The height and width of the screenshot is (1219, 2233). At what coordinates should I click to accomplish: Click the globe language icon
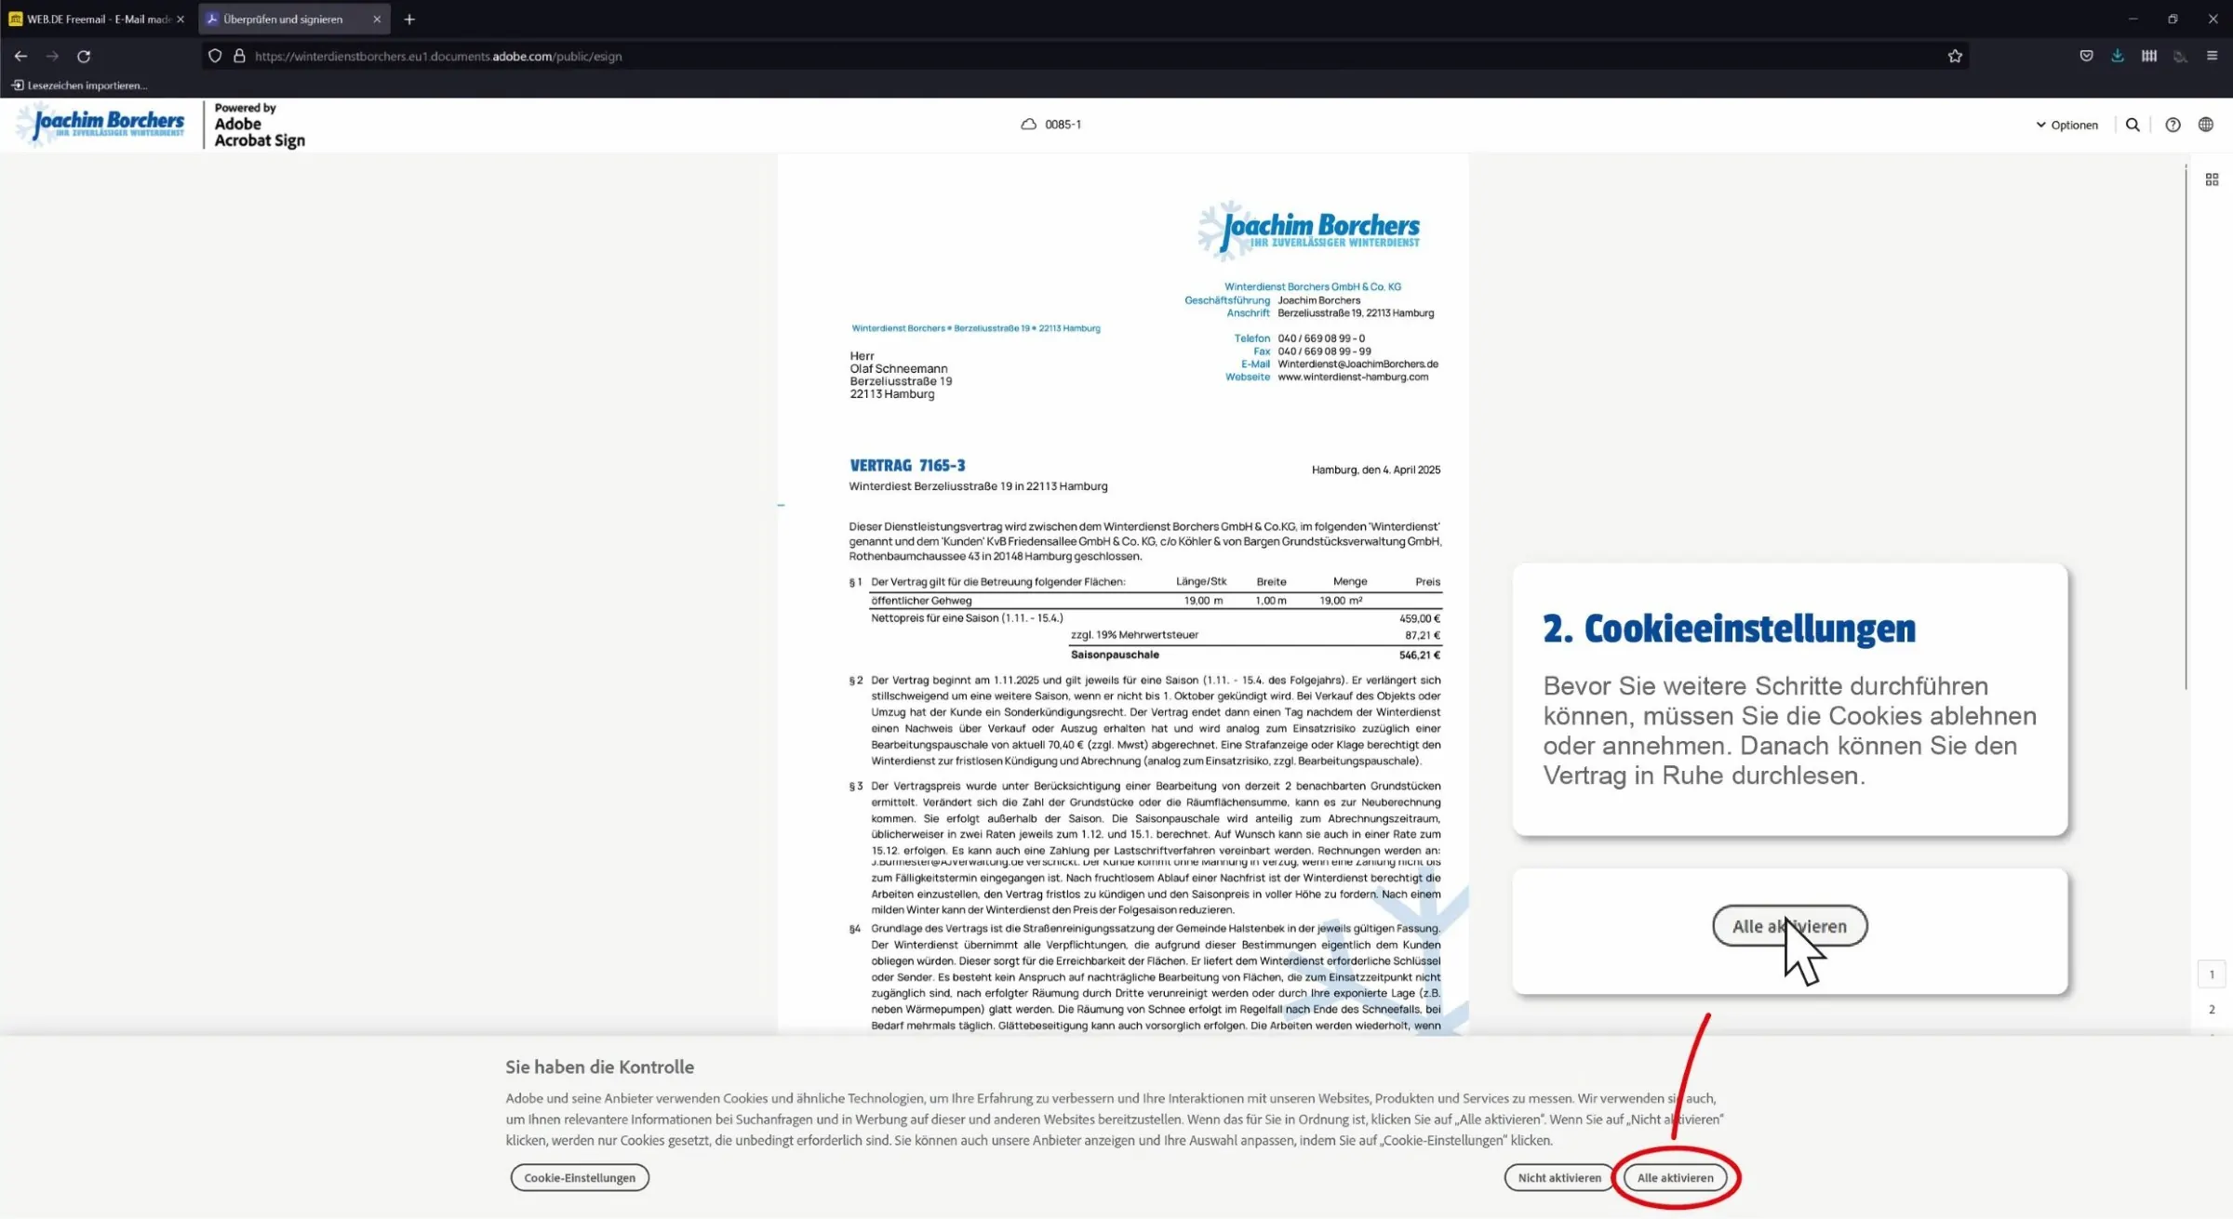coord(2206,125)
